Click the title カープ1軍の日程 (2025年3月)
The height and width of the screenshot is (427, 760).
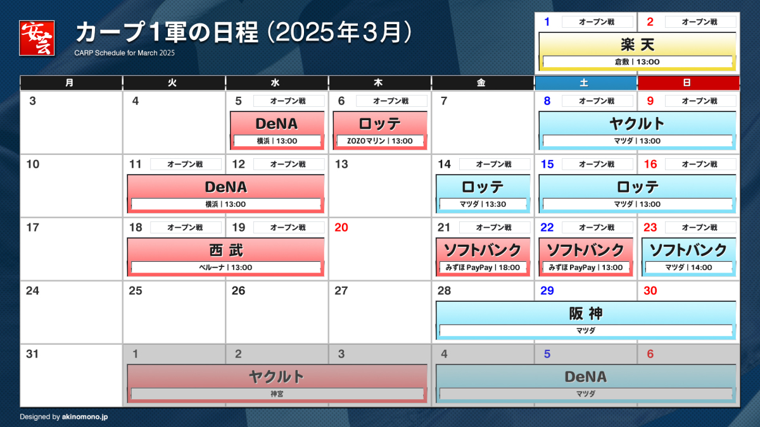pos(244,33)
